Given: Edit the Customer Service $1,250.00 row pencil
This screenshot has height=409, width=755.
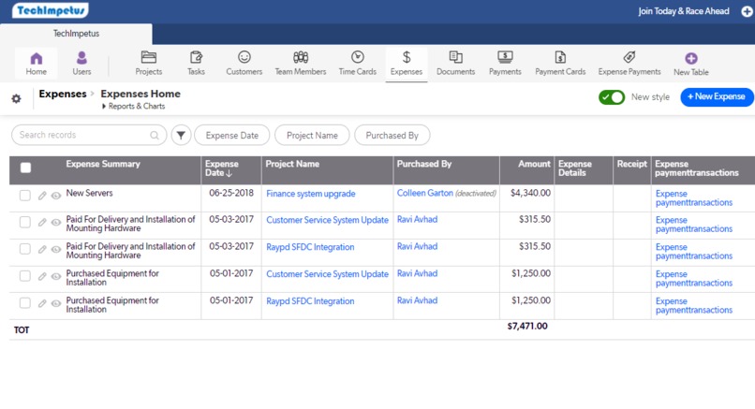Looking at the screenshot, I should pos(42,276).
